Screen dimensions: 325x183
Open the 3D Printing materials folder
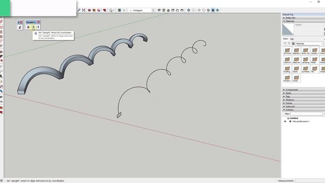pos(287,51)
